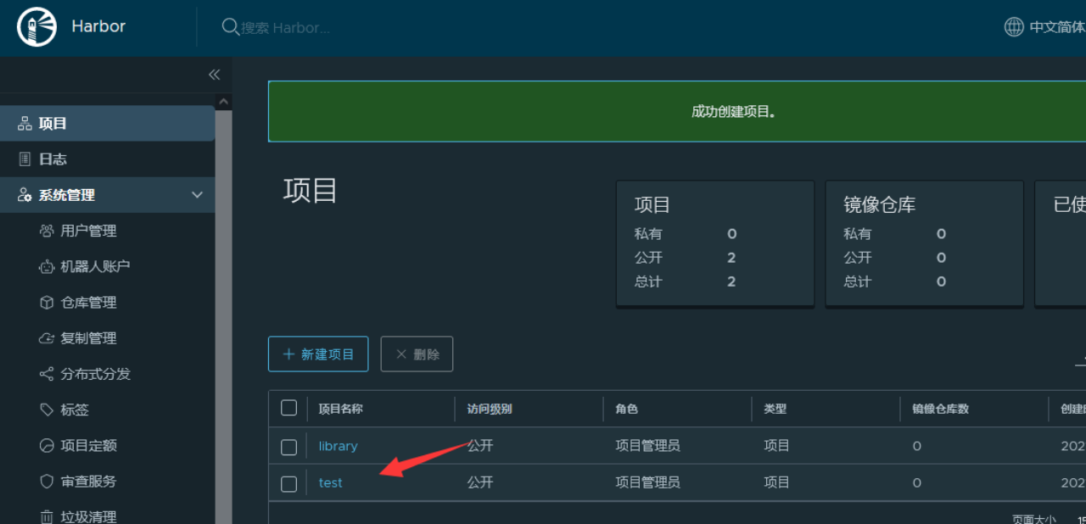Click the 项目 sidebar icon

tap(25, 124)
